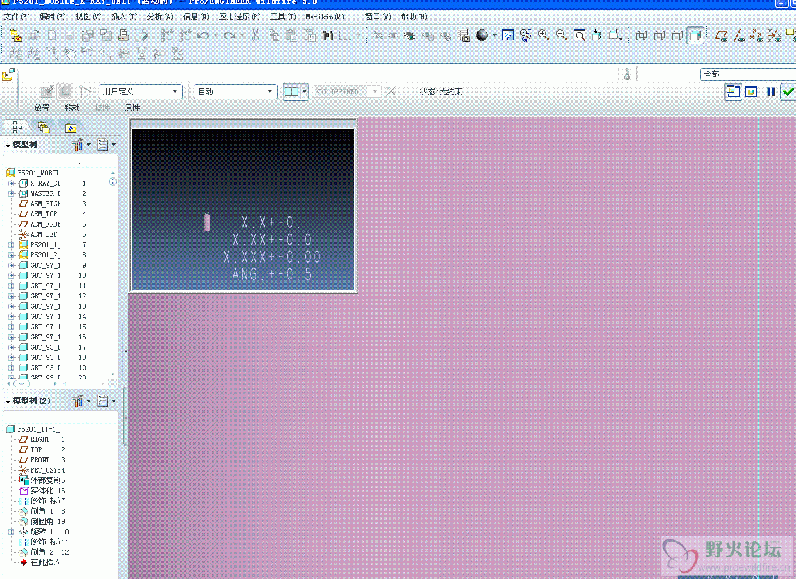Click the new blank document icon

[x=52, y=36]
